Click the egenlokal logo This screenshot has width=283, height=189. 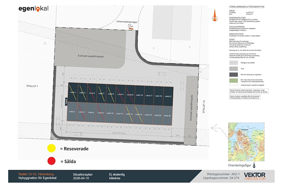(33, 9)
